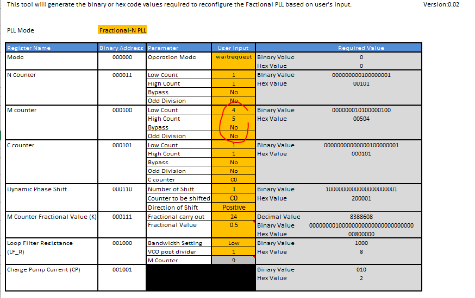
Task: Select the PLL Mode label
Action: click(21, 30)
